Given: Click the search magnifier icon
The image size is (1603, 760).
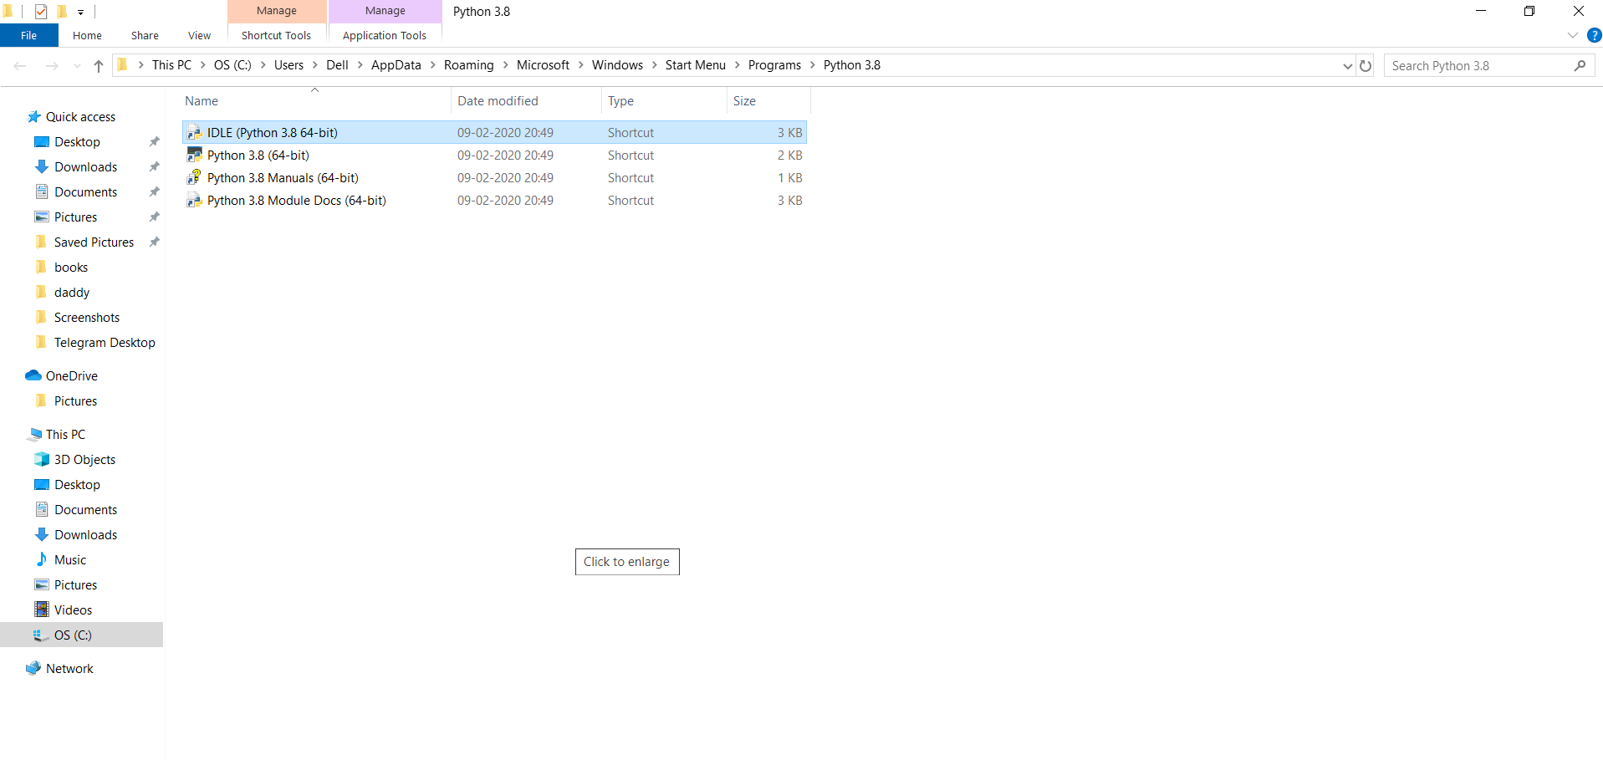Looking at the screenshot, I should [x=1580, y=66].
